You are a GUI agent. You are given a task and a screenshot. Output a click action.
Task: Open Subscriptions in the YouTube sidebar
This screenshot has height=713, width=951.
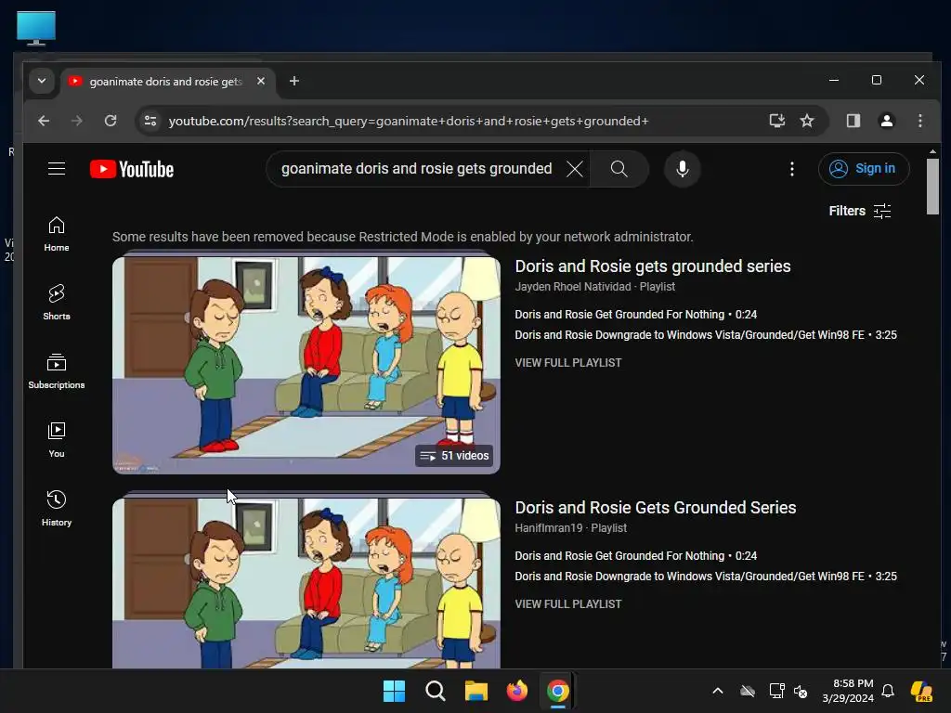pos(57,371)
